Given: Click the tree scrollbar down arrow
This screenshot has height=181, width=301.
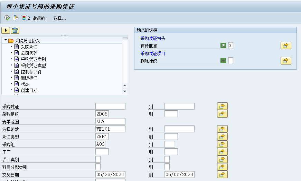Looking at the screenshot, I should point(125,91).
